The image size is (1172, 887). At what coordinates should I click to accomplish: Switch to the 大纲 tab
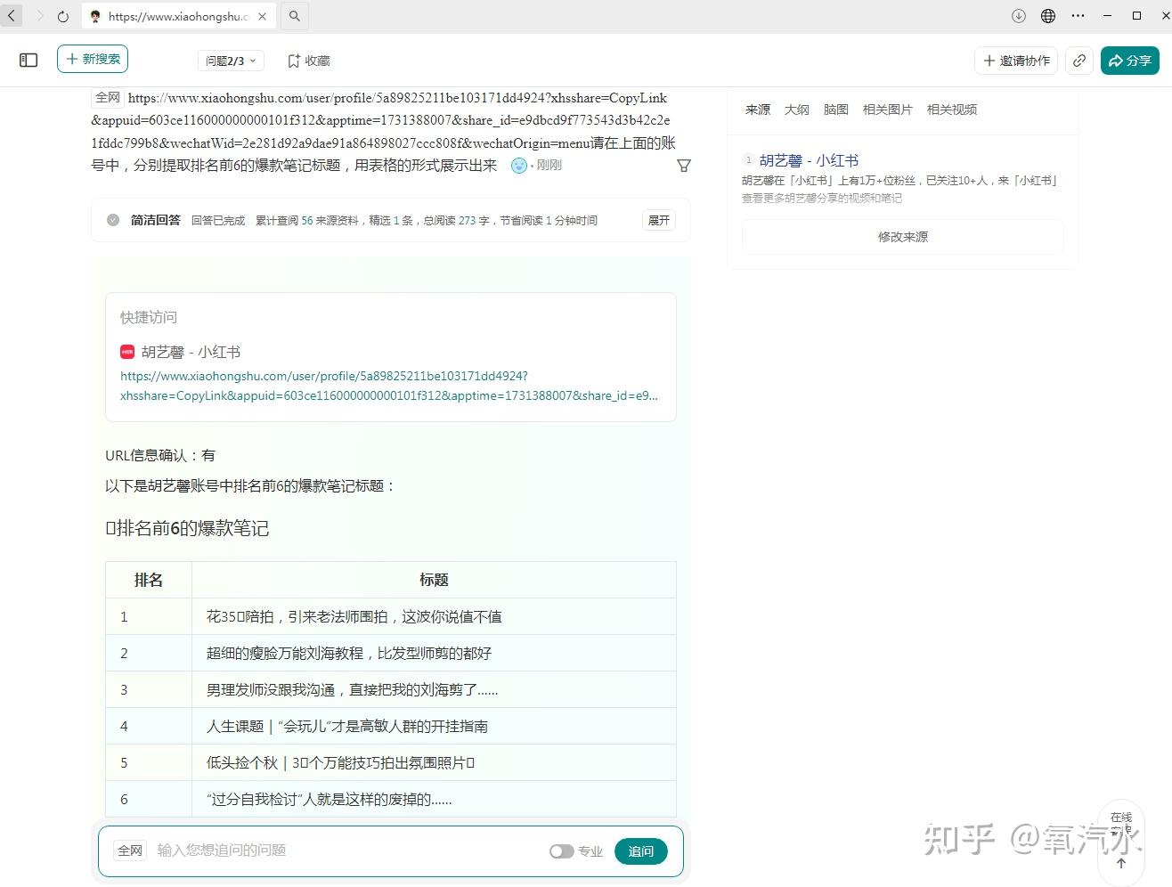pyautogui.click(x=796, y=110)
